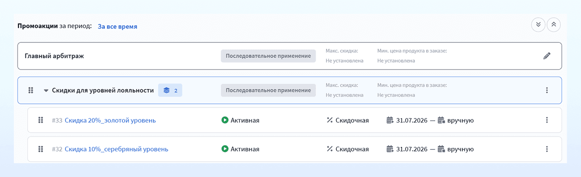This screenshot has width=581, height=177.
Task: Open period selector За все время
Action: 117,27
